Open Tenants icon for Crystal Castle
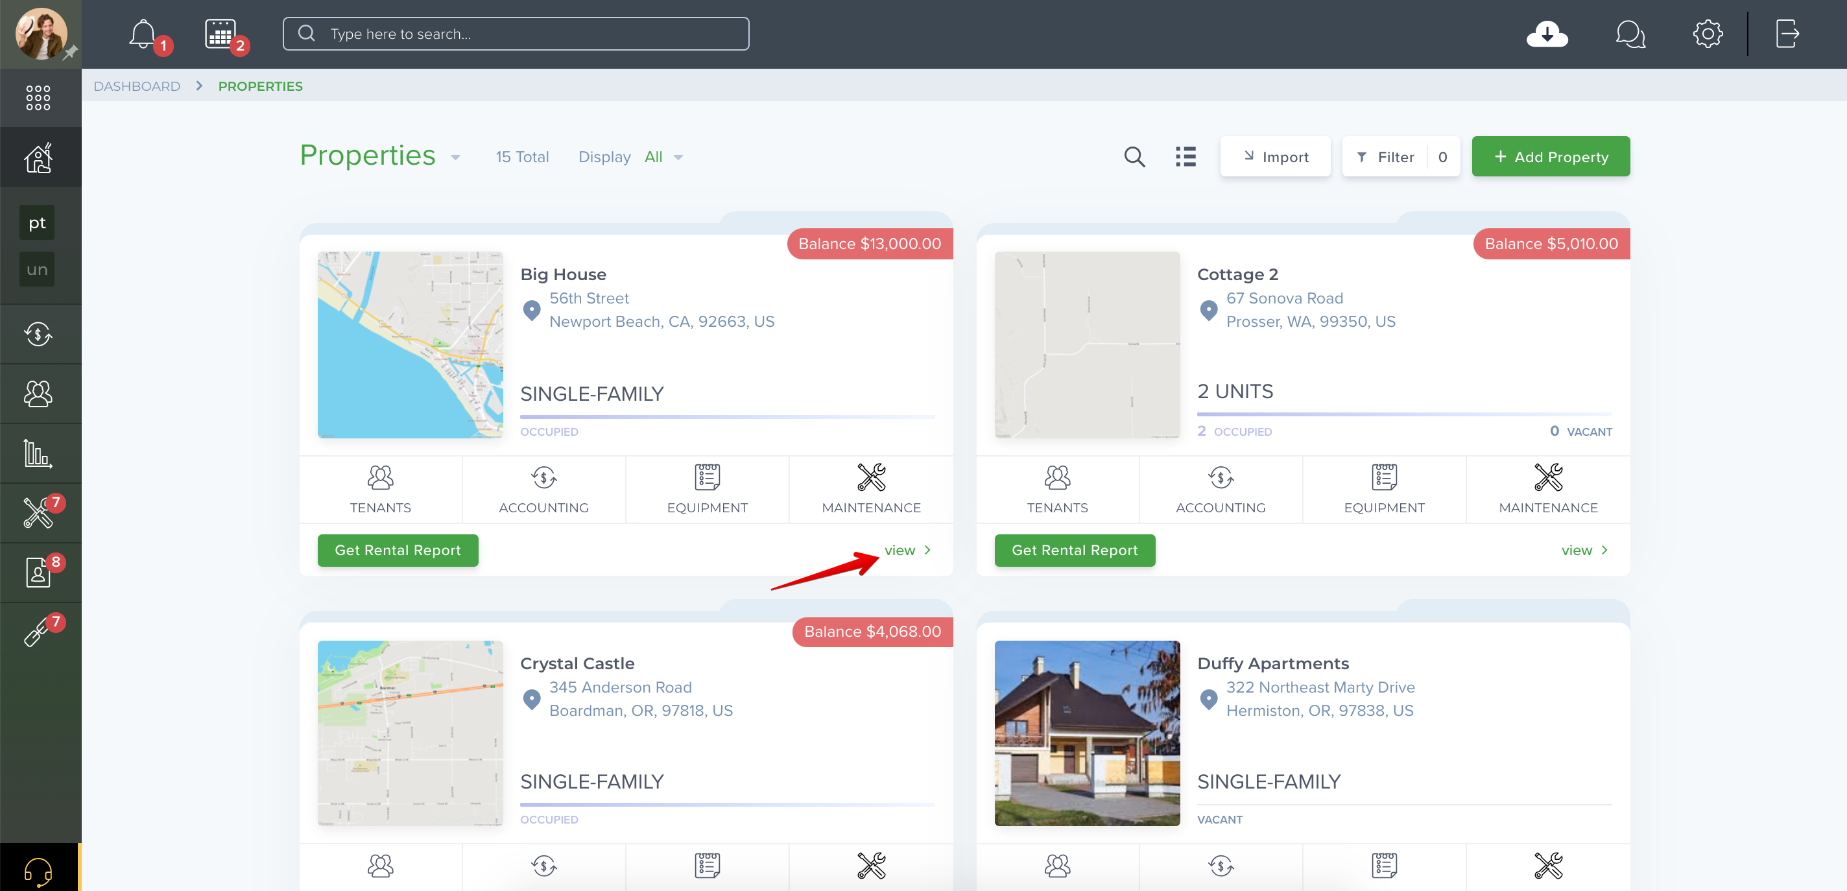The height and width of the screenshot is (891, 1847). 381,866
